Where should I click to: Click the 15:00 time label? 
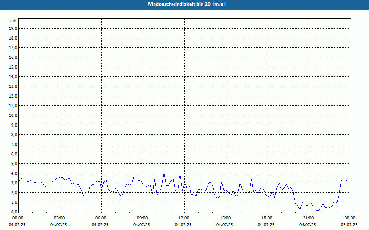click(225, 218)
